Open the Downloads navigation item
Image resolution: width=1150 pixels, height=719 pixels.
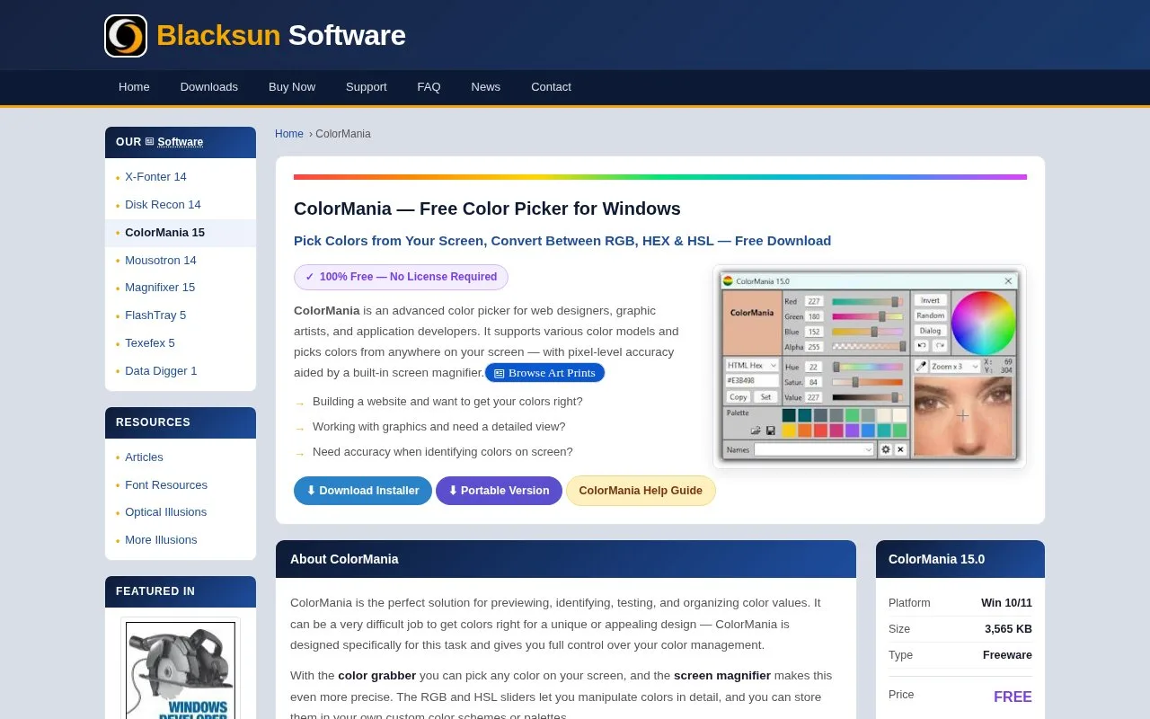pyautogui.click(x=209, y=87)
